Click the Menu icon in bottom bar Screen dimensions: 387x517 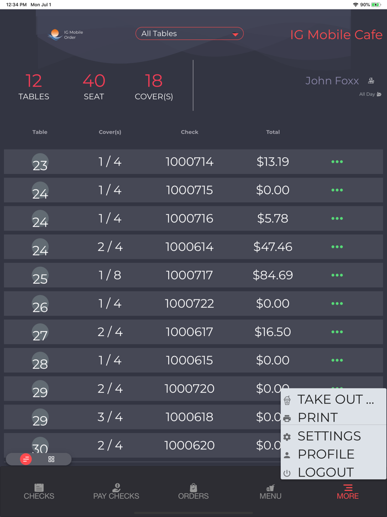pos(270,489)
